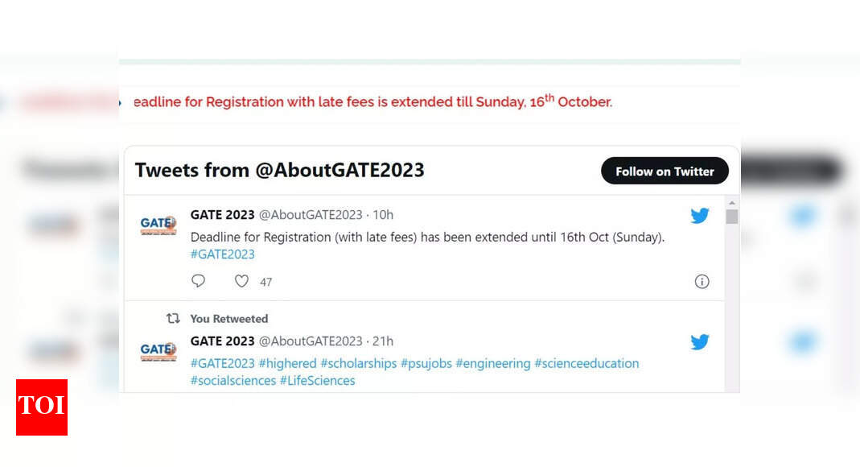
Task: Open the #scholarships hashtag
Action: pos(359,363)
